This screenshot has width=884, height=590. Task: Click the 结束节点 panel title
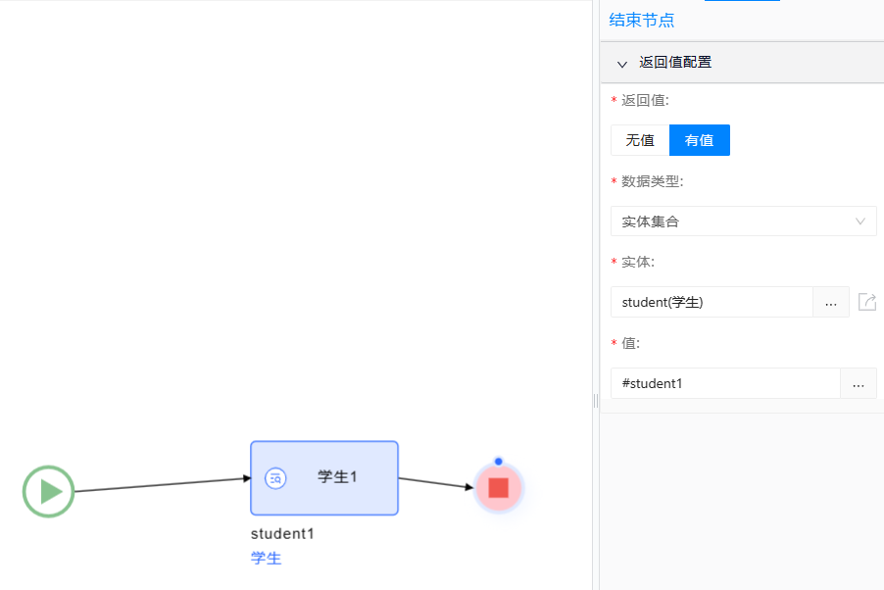click(x=642, y=21)
